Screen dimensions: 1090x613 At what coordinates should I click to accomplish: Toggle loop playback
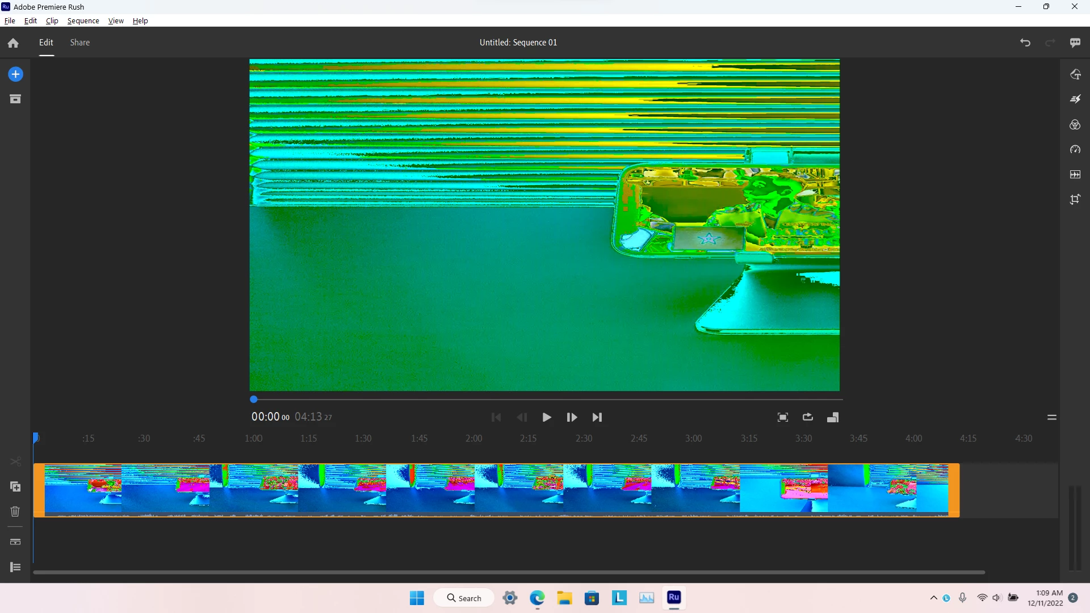click(808, 417)
